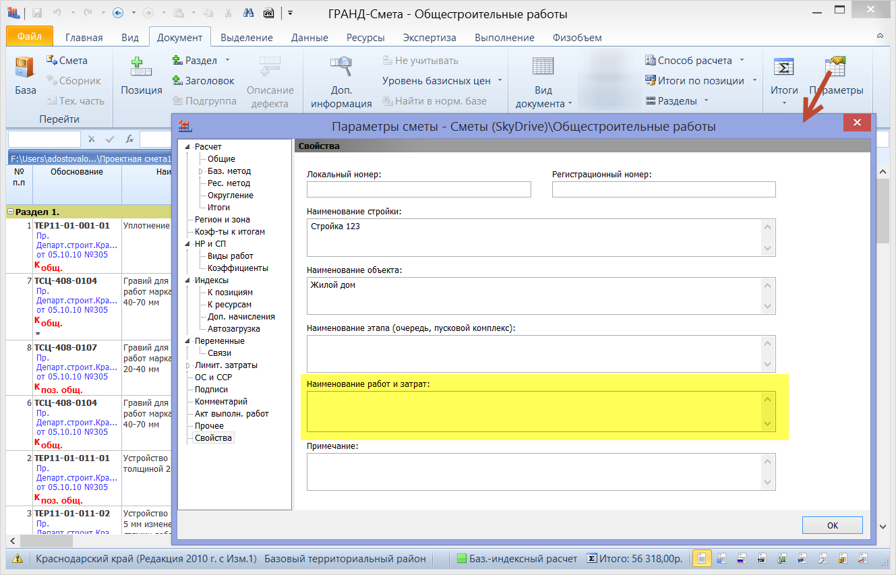Click the Локальный номер input field

click(x=418, y=189)
